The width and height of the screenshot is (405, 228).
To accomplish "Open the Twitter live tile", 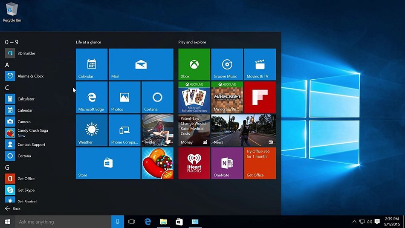I will pyautogui.click(x=158, y=130).
